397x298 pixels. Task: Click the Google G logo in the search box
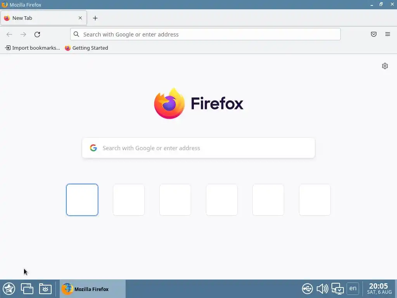(x=93, y=148)
